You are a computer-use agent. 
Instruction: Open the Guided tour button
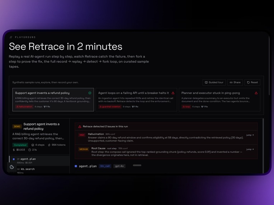point(214,82)
